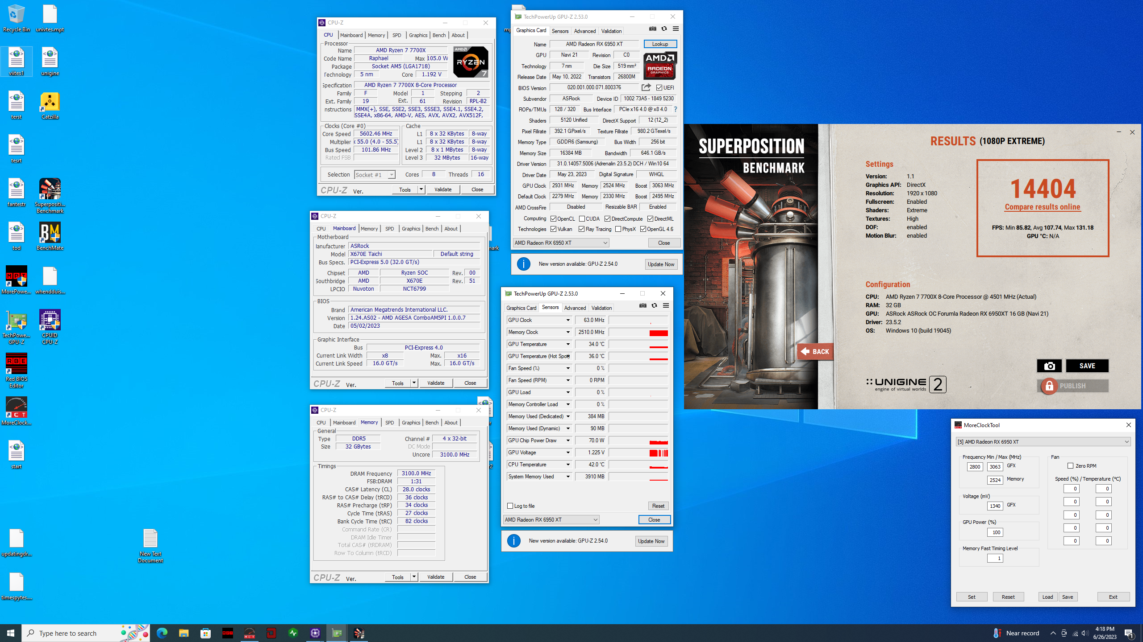This screenshot has height=642, width=1143.
Task: Open the Sensors tab in GPU-Z Graphics Card window
Action: tap(560, 31)
